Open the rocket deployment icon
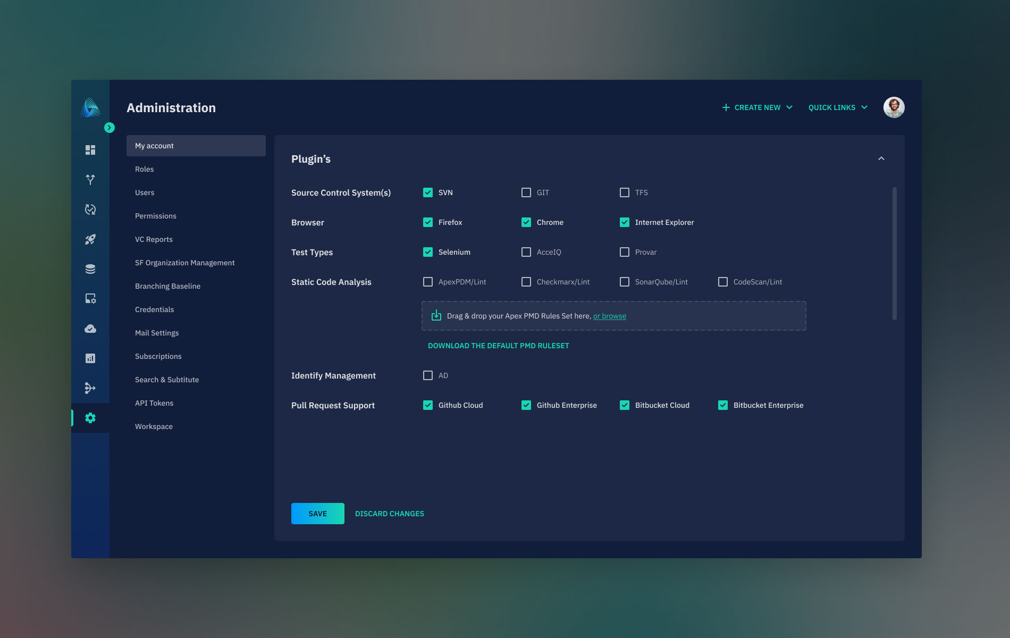 click(x=90, y=239)
